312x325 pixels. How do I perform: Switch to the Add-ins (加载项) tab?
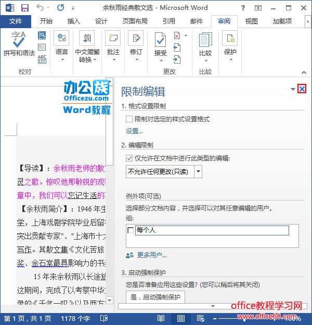pos(282,21)
